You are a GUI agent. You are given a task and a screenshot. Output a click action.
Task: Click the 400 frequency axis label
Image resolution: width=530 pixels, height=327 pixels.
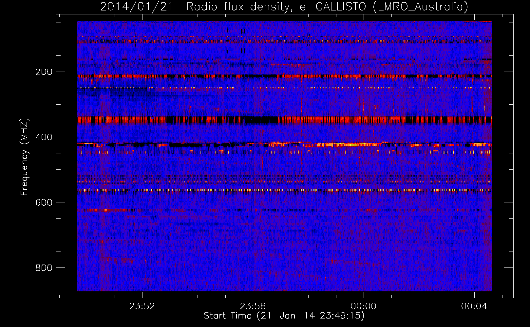coord(44,137)
